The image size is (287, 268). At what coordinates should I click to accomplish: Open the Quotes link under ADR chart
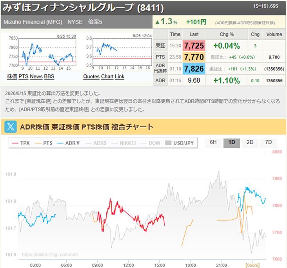[x=91, y=76]
